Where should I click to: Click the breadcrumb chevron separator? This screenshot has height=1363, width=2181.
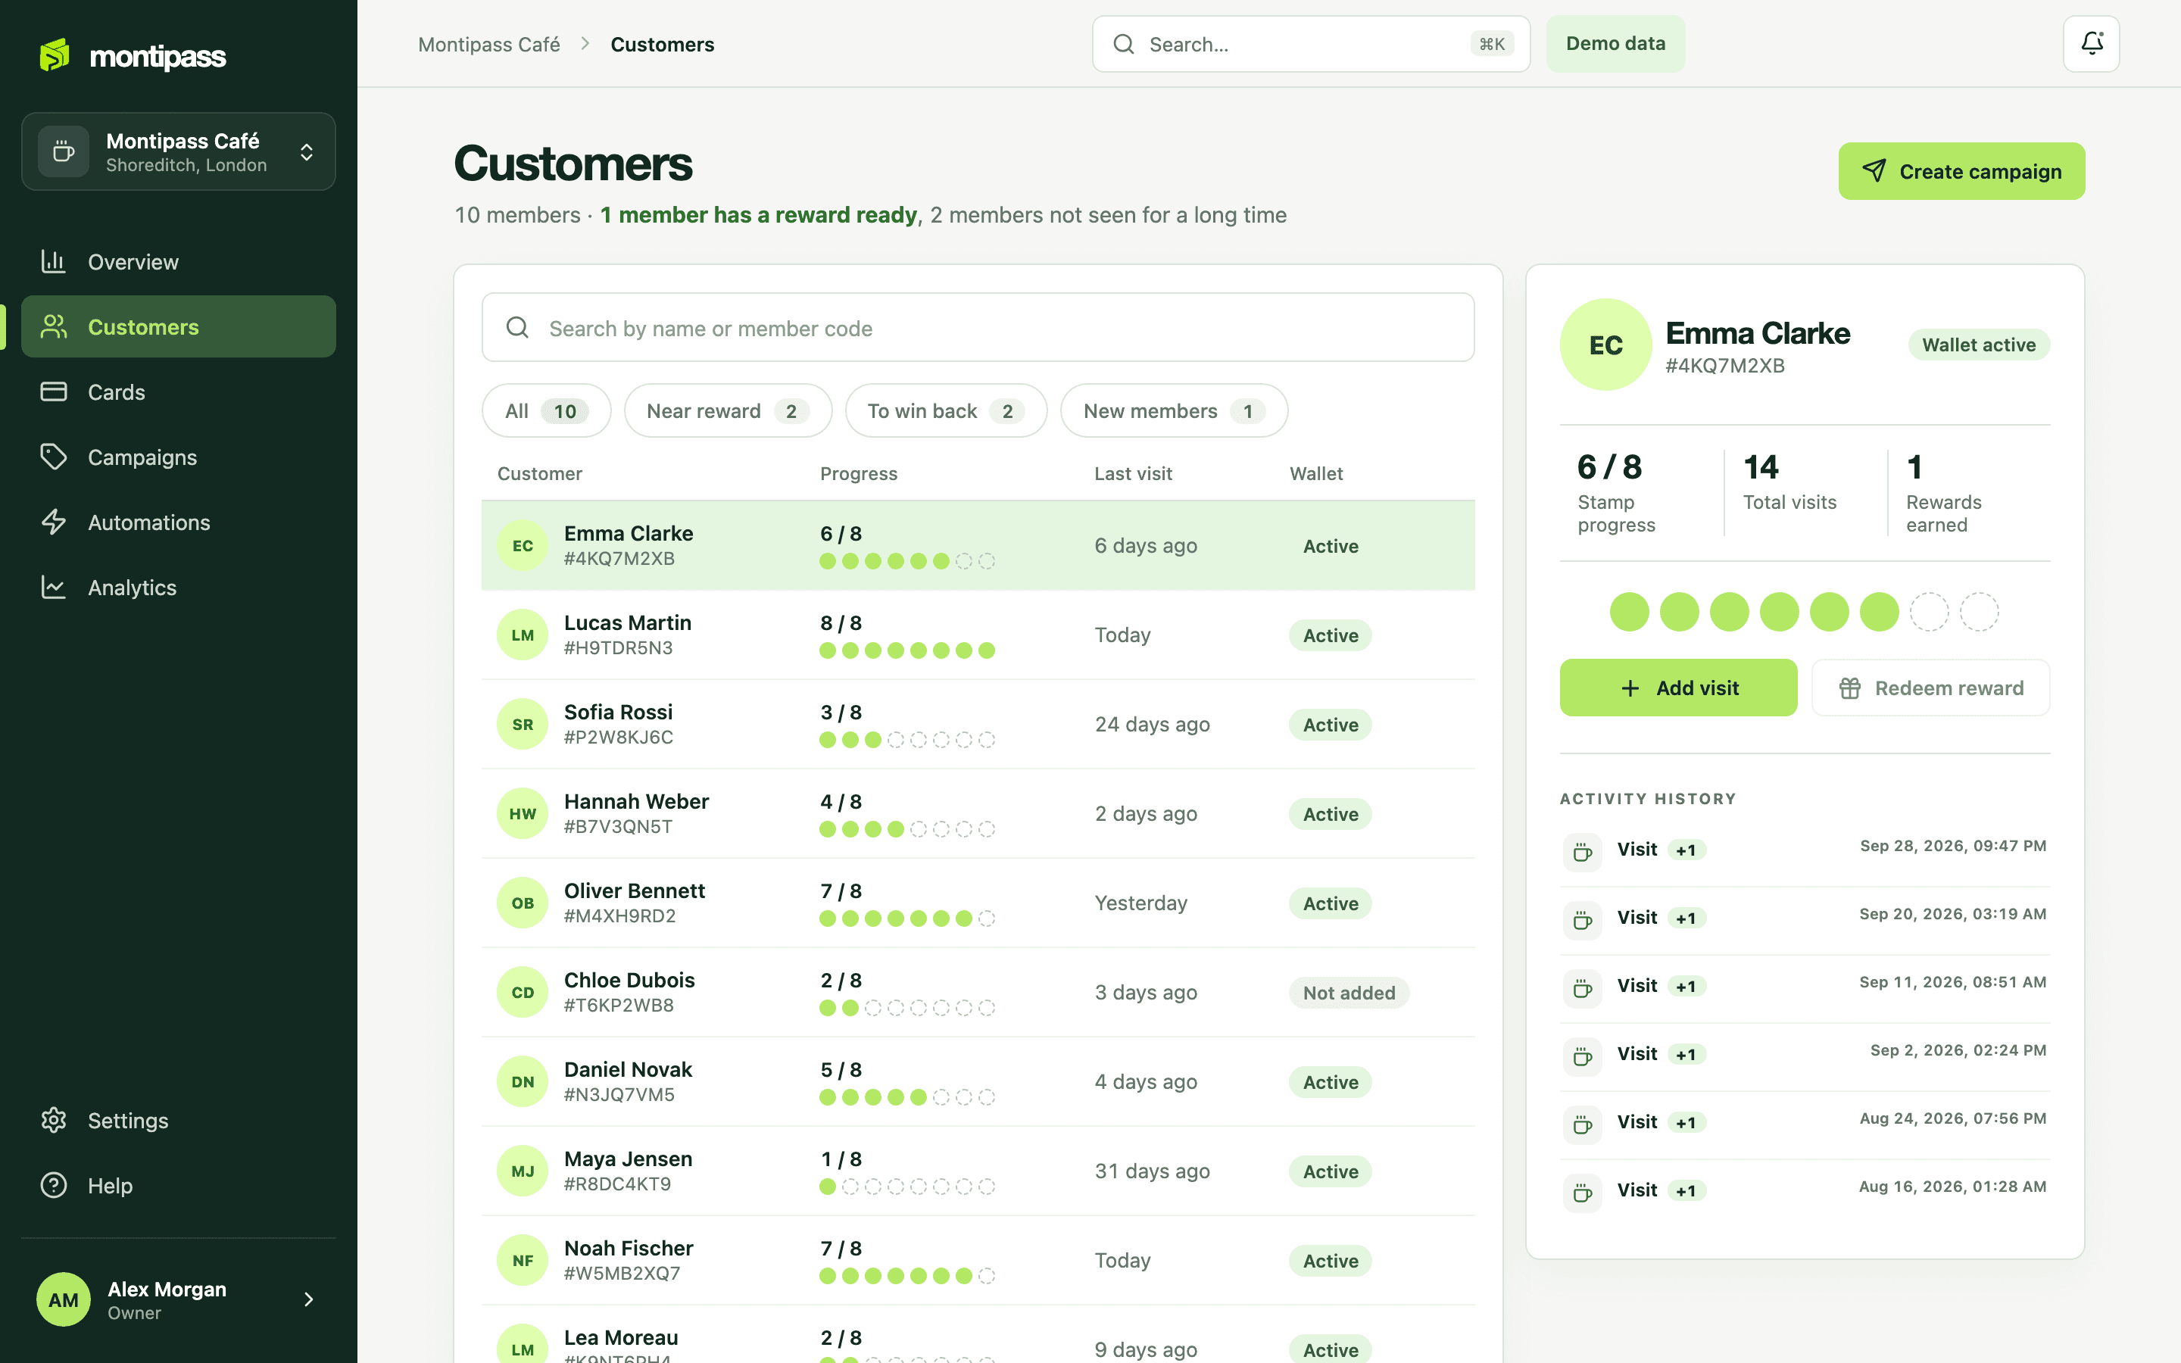585,43
